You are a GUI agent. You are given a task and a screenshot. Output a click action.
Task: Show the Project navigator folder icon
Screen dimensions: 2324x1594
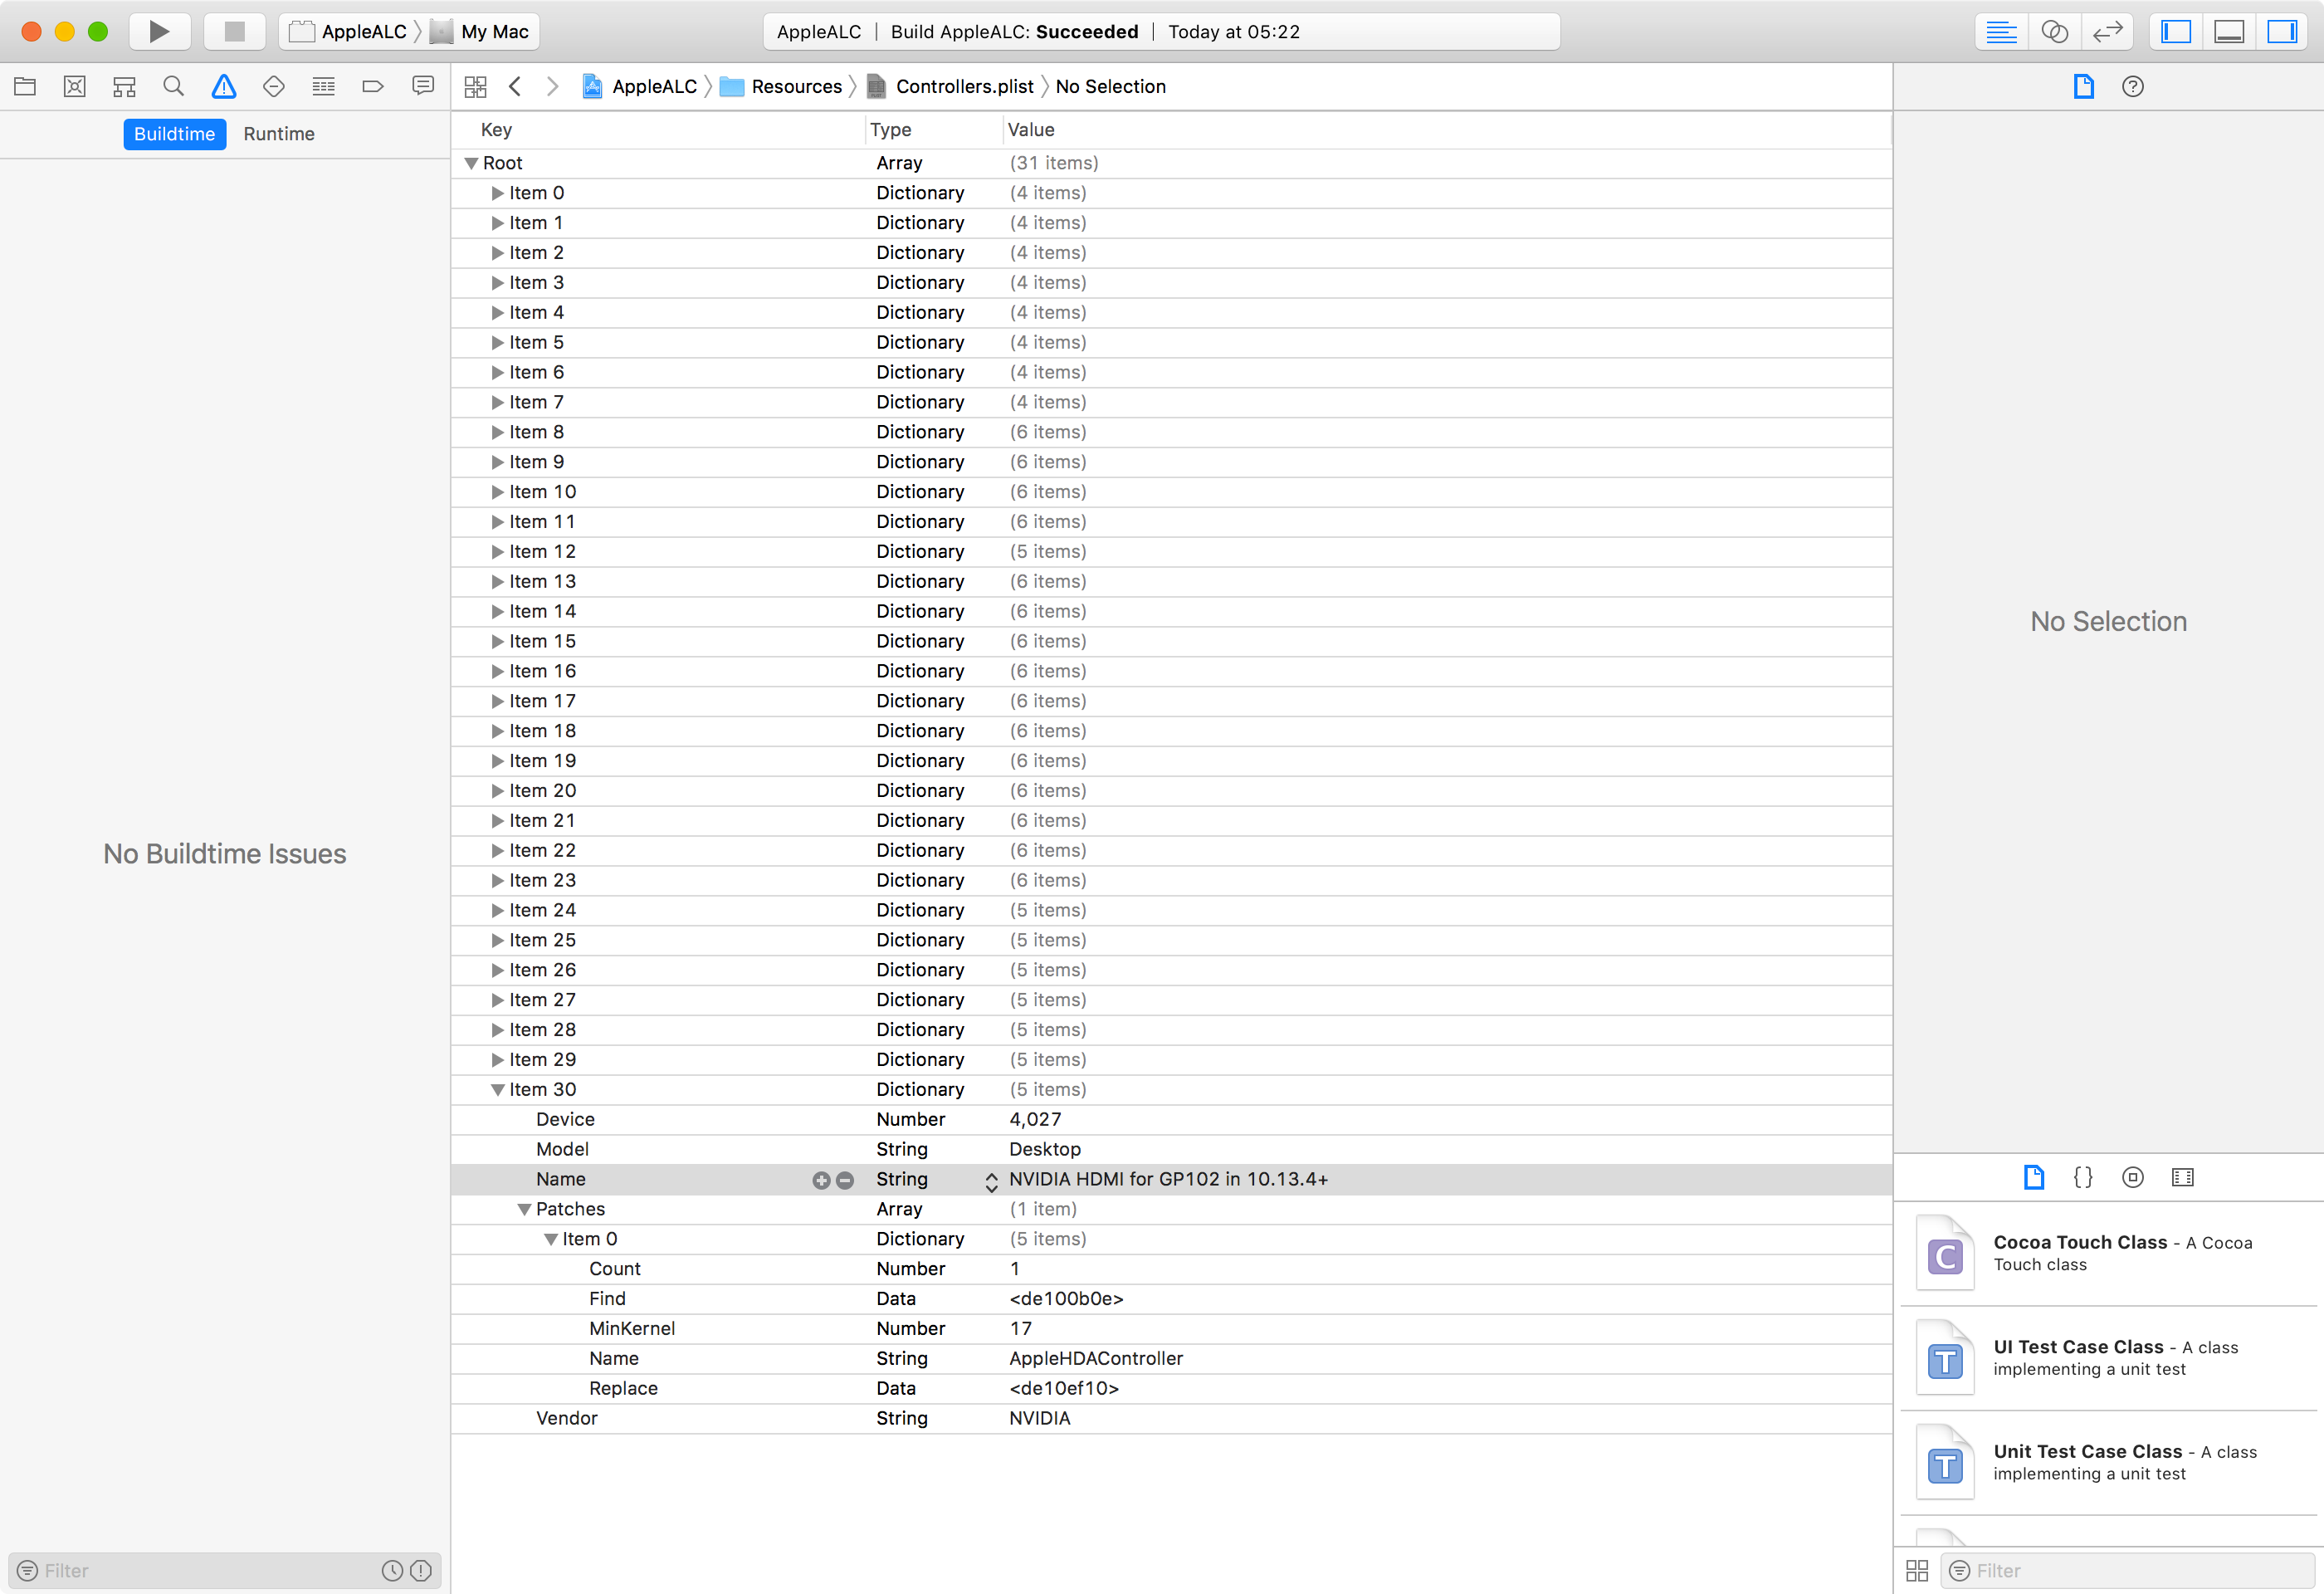point(25,87)
